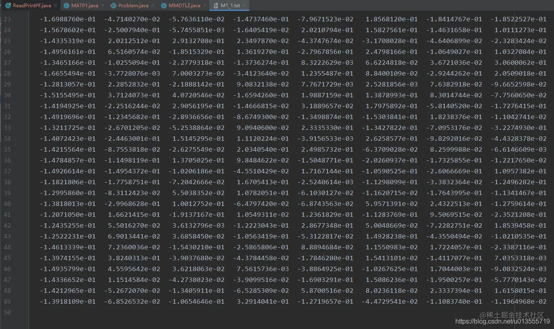Click value -3.1708028e-01 on line 25
This screenshot has height=329, width=554.
click(x=390, y=41)
